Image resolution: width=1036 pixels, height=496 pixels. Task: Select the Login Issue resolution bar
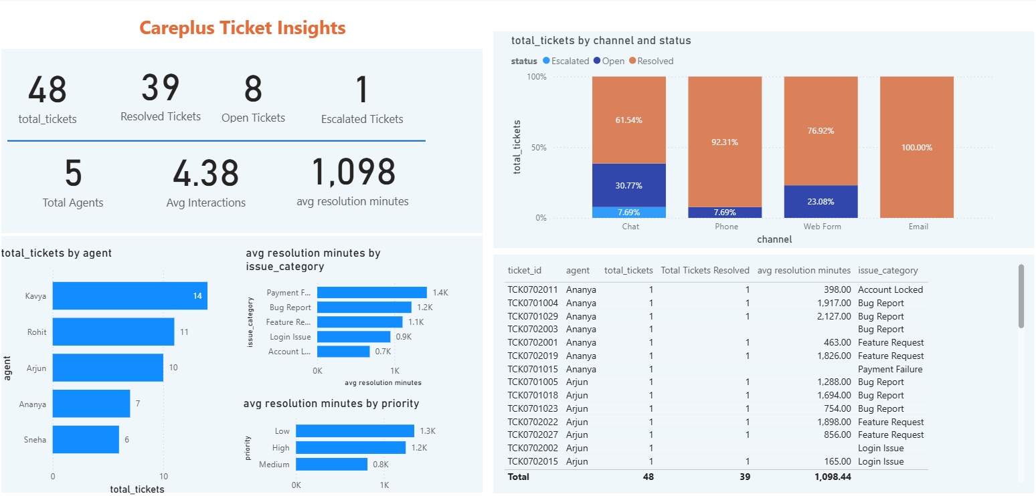pyautogui.click(x=353, y=337)
